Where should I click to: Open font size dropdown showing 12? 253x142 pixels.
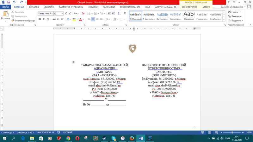pyautogui.click(x=62, y=14)
